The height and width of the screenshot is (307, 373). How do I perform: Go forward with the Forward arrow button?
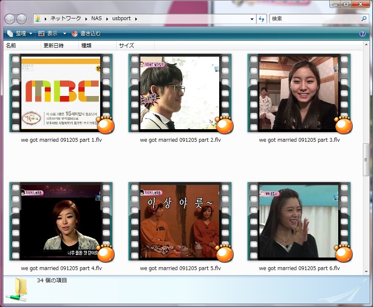coord(21,19)
